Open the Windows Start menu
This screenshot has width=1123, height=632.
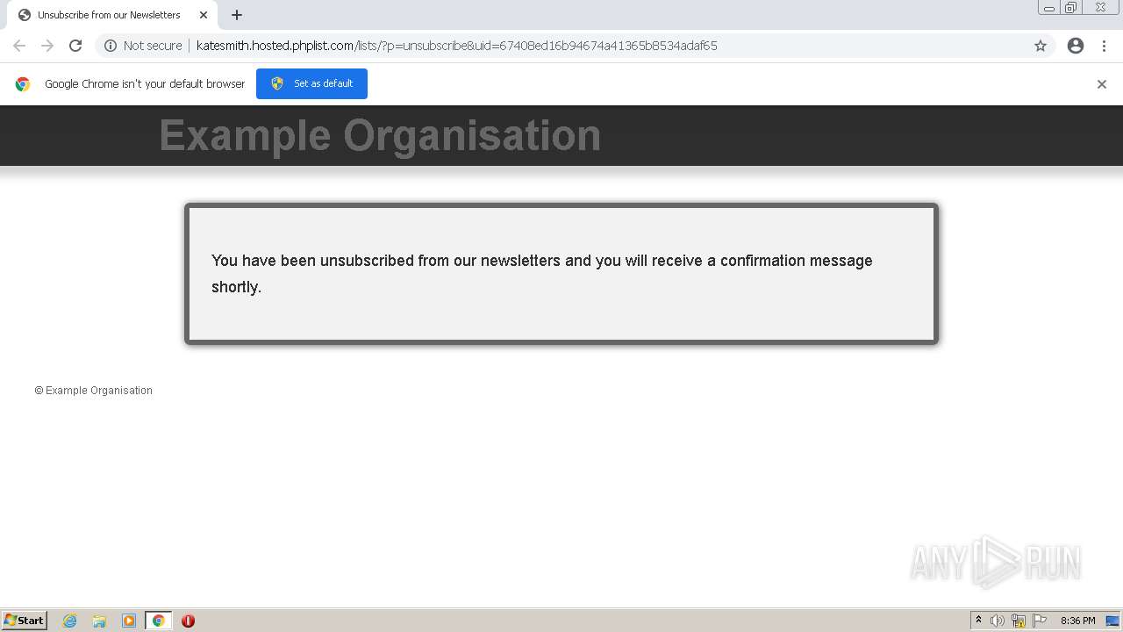point(25,621)
